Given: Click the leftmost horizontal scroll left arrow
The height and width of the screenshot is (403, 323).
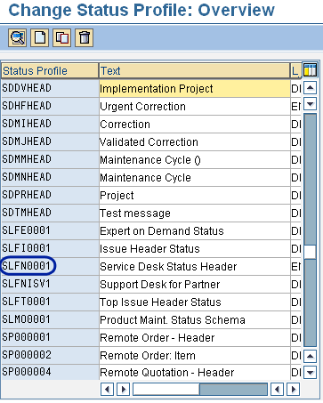Looking at the screenshot, I should coord(108,389).
